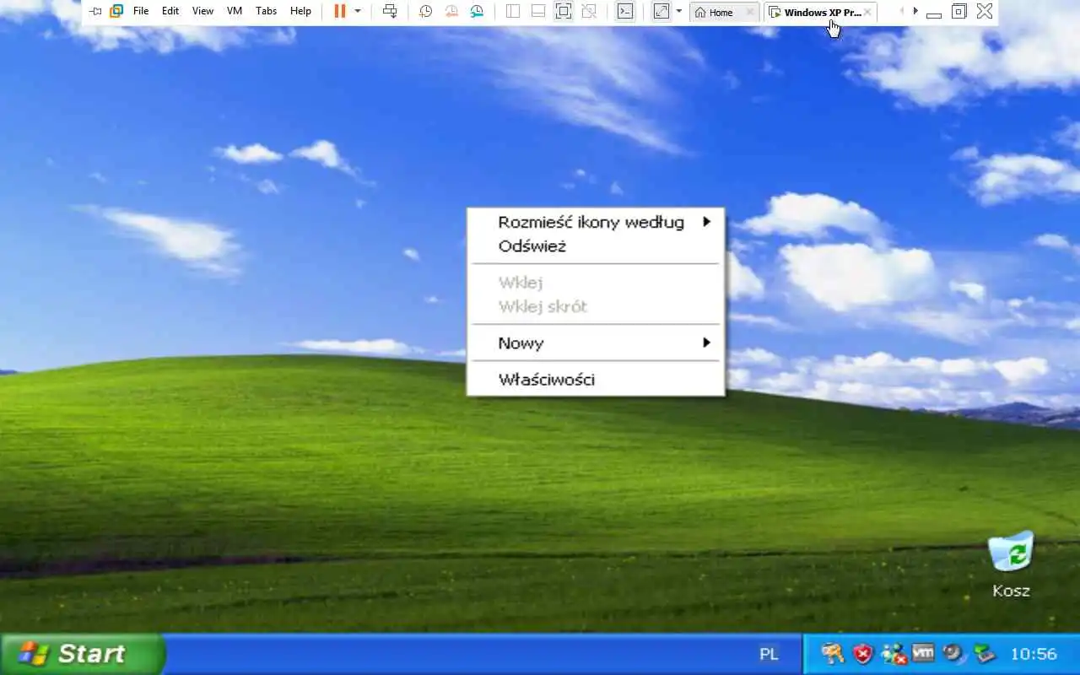This screenshot has width=1080, height=675.
Task: Toggle the library sidebar view
Action: coord(513,12)
